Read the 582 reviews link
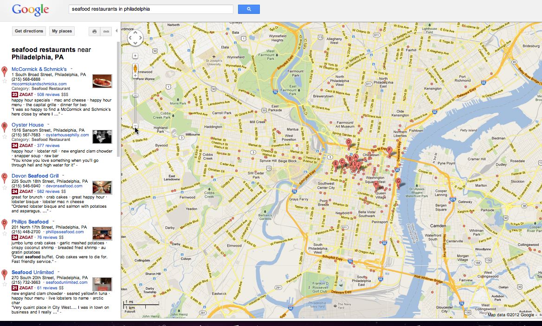542x326 pixels. coord(48,192)
